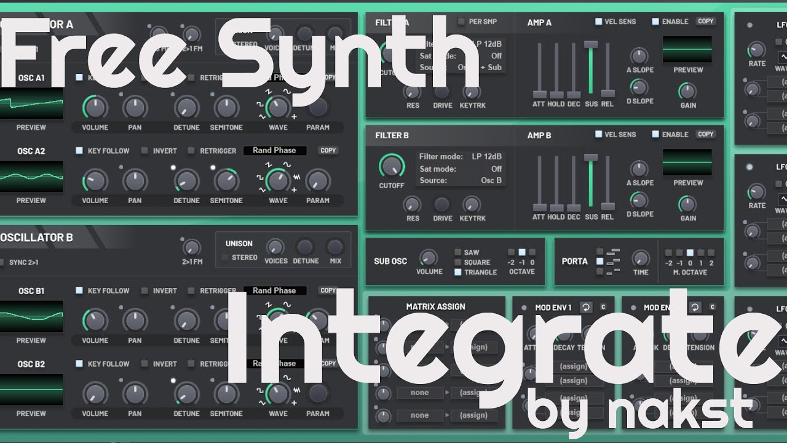Image resolution: width=787 pixels, height=443 pixels.
Task: Click OSC A2 waveform PREVIEW display
Action: 31,177
